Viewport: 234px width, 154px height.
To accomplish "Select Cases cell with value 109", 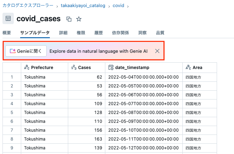I will click(87, 104).
